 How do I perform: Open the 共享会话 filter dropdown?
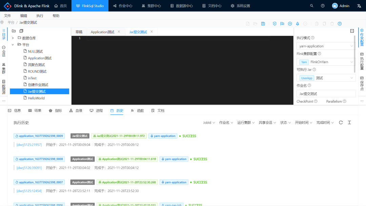(267, 122)
